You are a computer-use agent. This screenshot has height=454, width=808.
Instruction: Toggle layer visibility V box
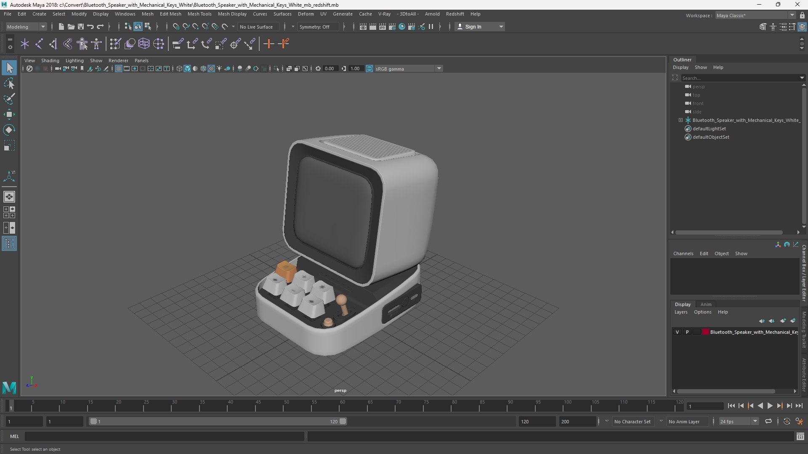click(x=677, y=332)
